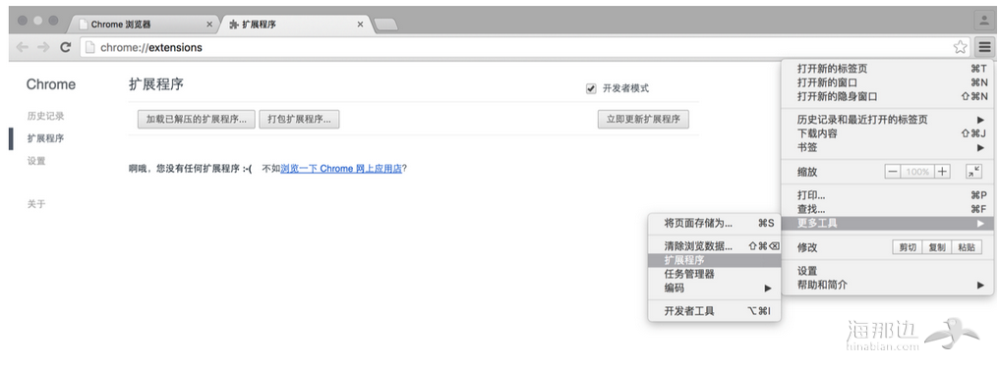Image resolution: width=1000 pixels, height=367 pixels.
Task: Open 关于 in the left sidebar
Action: coord(36,204)
